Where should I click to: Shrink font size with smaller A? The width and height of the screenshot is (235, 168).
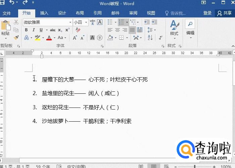coord(82,38)
